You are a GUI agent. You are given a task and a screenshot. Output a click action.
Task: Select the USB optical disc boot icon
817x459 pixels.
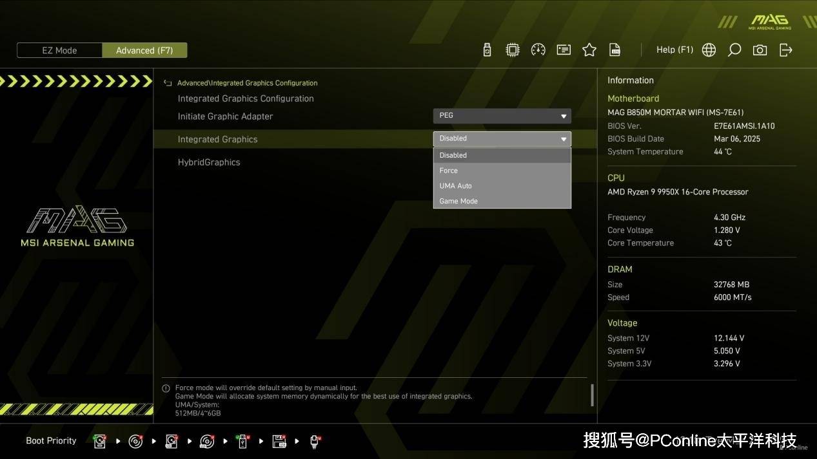[x=207, y=441]
